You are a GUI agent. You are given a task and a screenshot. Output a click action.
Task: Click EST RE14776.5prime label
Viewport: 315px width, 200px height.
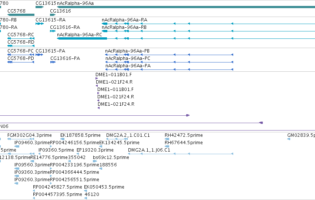(49, 157)
